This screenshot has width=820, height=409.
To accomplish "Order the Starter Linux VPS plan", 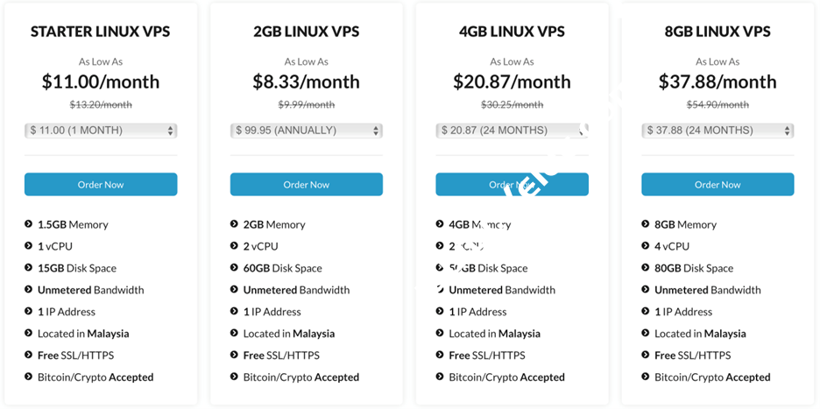I will point(101,185).
